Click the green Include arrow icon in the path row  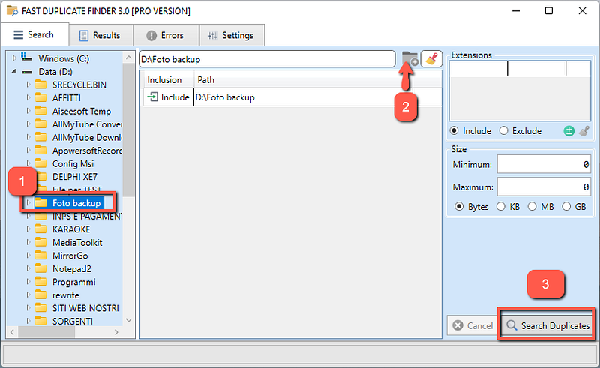(152, 97)
